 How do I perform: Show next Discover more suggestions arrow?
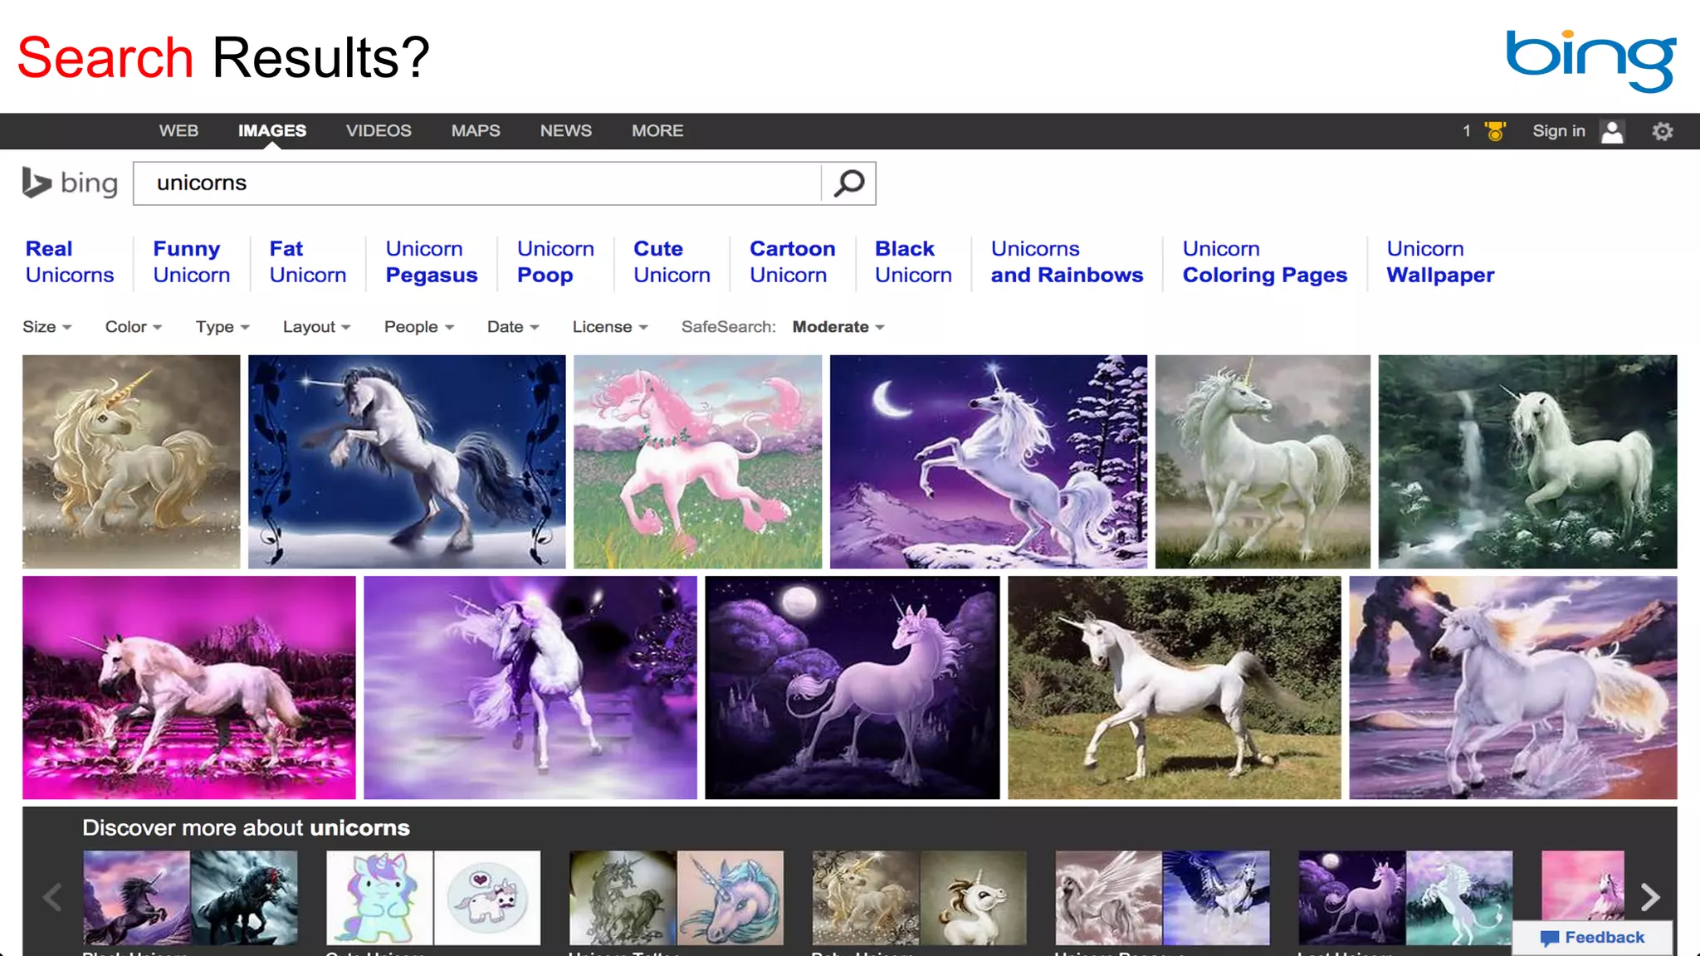point(1650,897)
